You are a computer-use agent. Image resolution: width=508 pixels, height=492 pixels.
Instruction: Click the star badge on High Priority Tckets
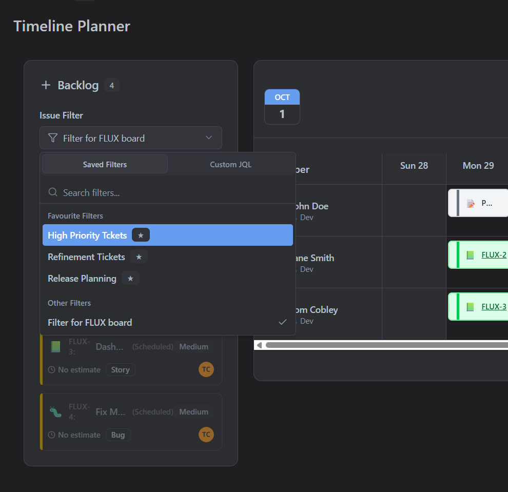pyautogui.click(x=141, y=235)
